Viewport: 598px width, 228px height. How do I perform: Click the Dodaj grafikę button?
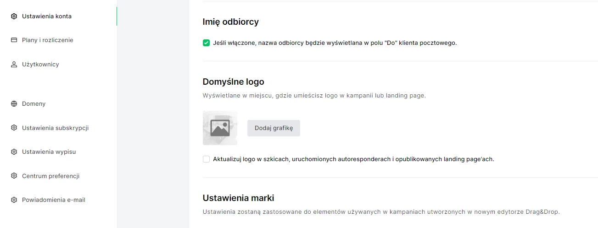click(x=274, y=128)
